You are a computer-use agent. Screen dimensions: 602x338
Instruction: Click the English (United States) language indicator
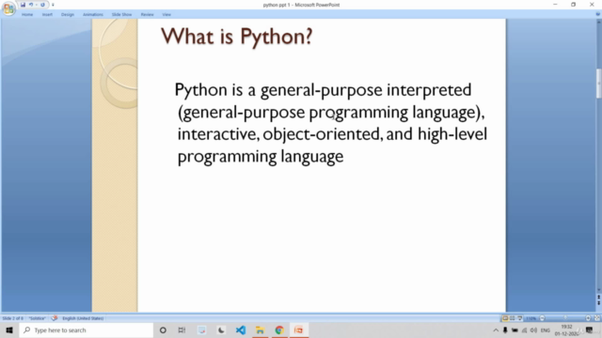83,318
